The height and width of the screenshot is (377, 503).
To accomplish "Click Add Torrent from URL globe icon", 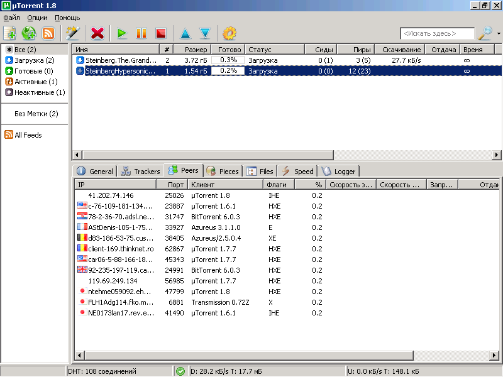I will [29, 33].
